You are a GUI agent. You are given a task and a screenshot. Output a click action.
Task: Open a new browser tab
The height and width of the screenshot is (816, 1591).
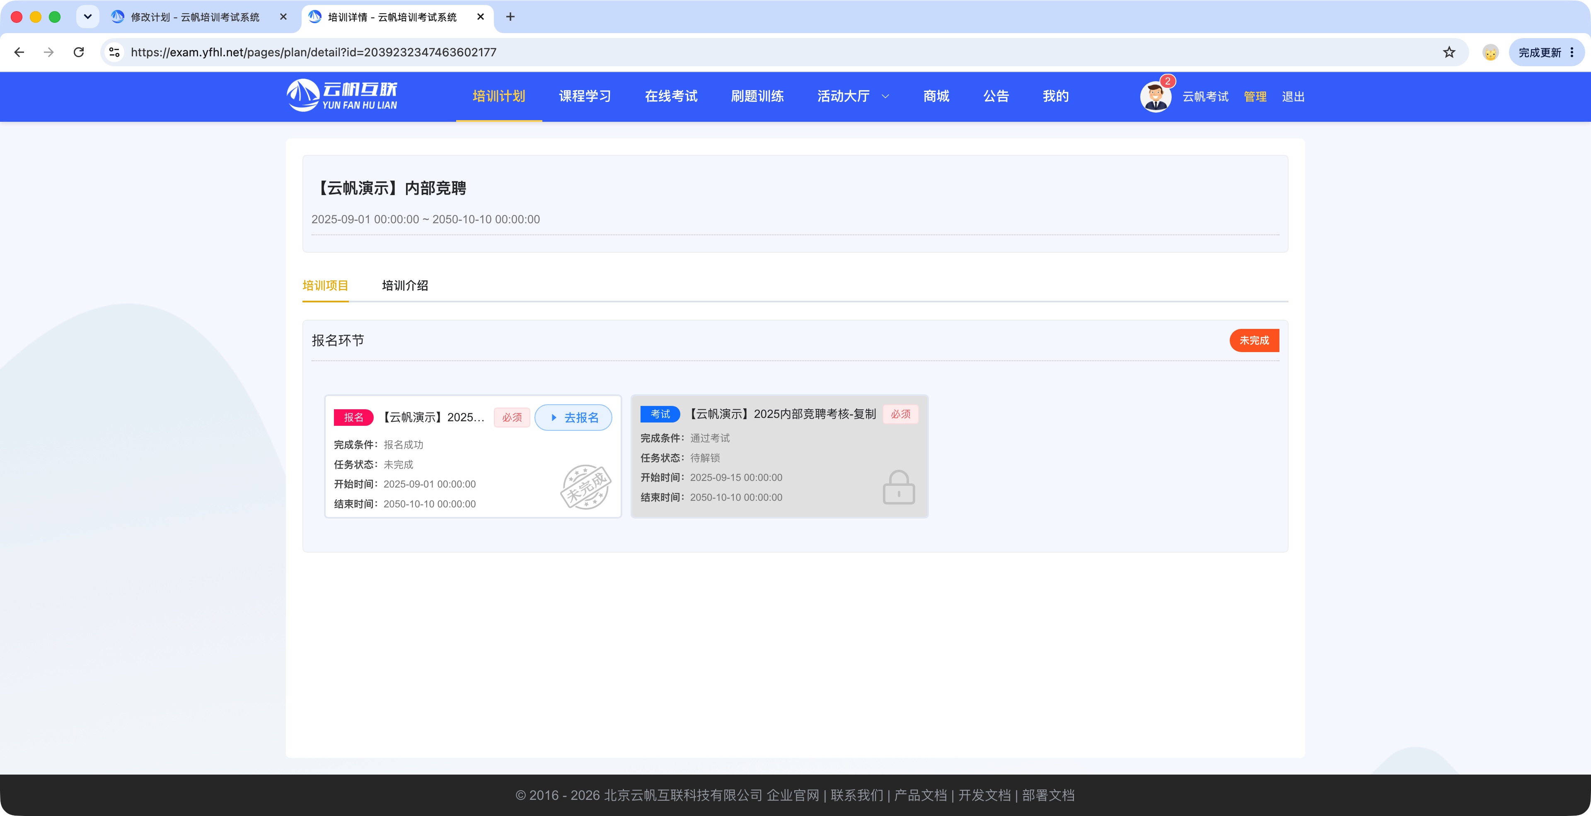(510, 17)
